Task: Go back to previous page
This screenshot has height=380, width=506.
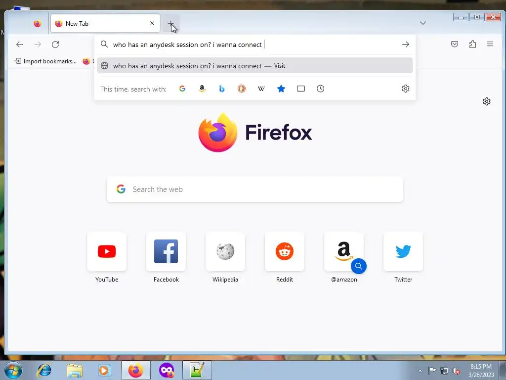Action: (x=20, y=44)
